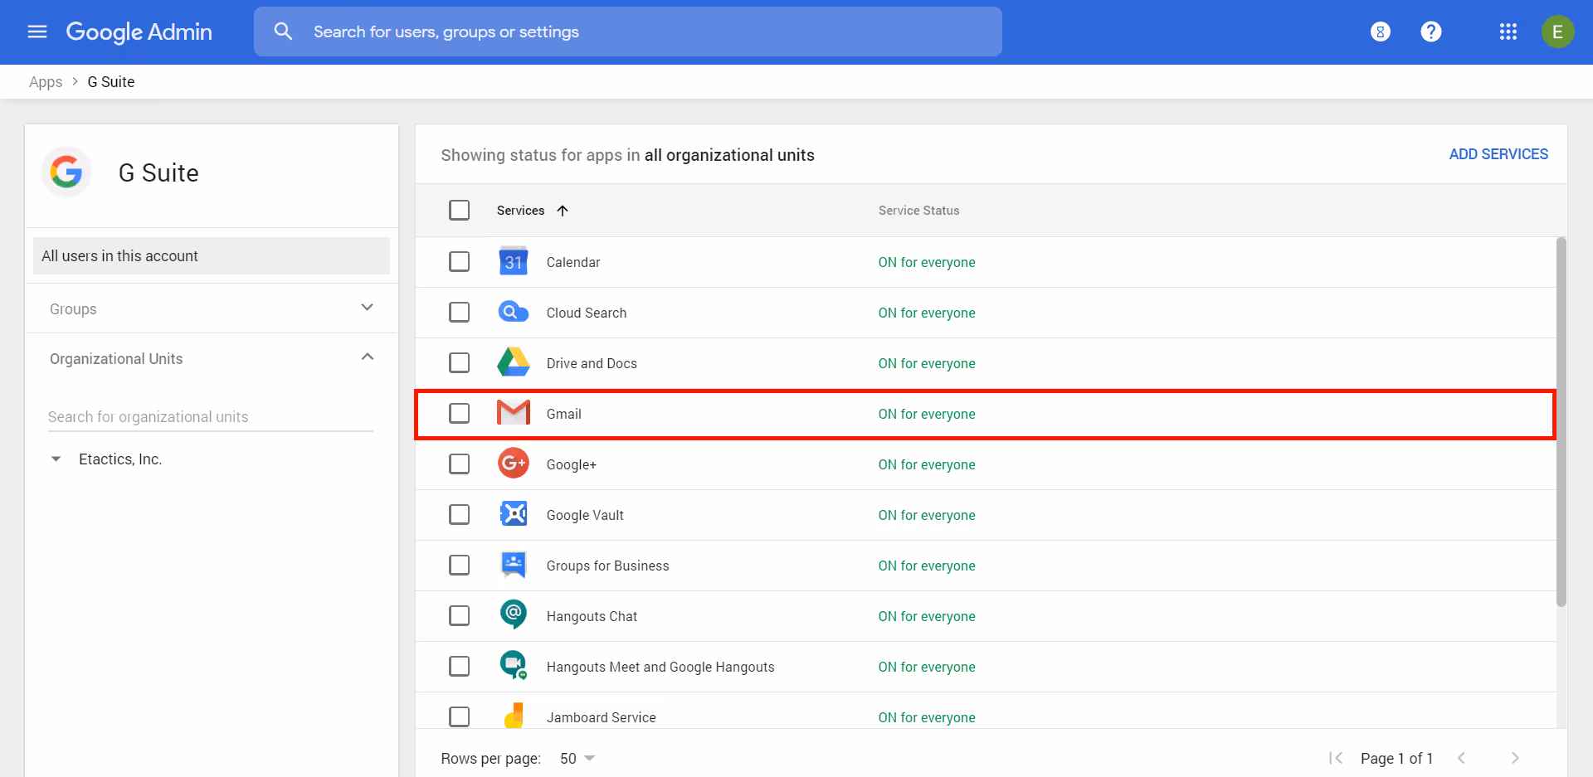Check the Drive and Docs checkbox
1593x777 pixels.
point(459,362)
